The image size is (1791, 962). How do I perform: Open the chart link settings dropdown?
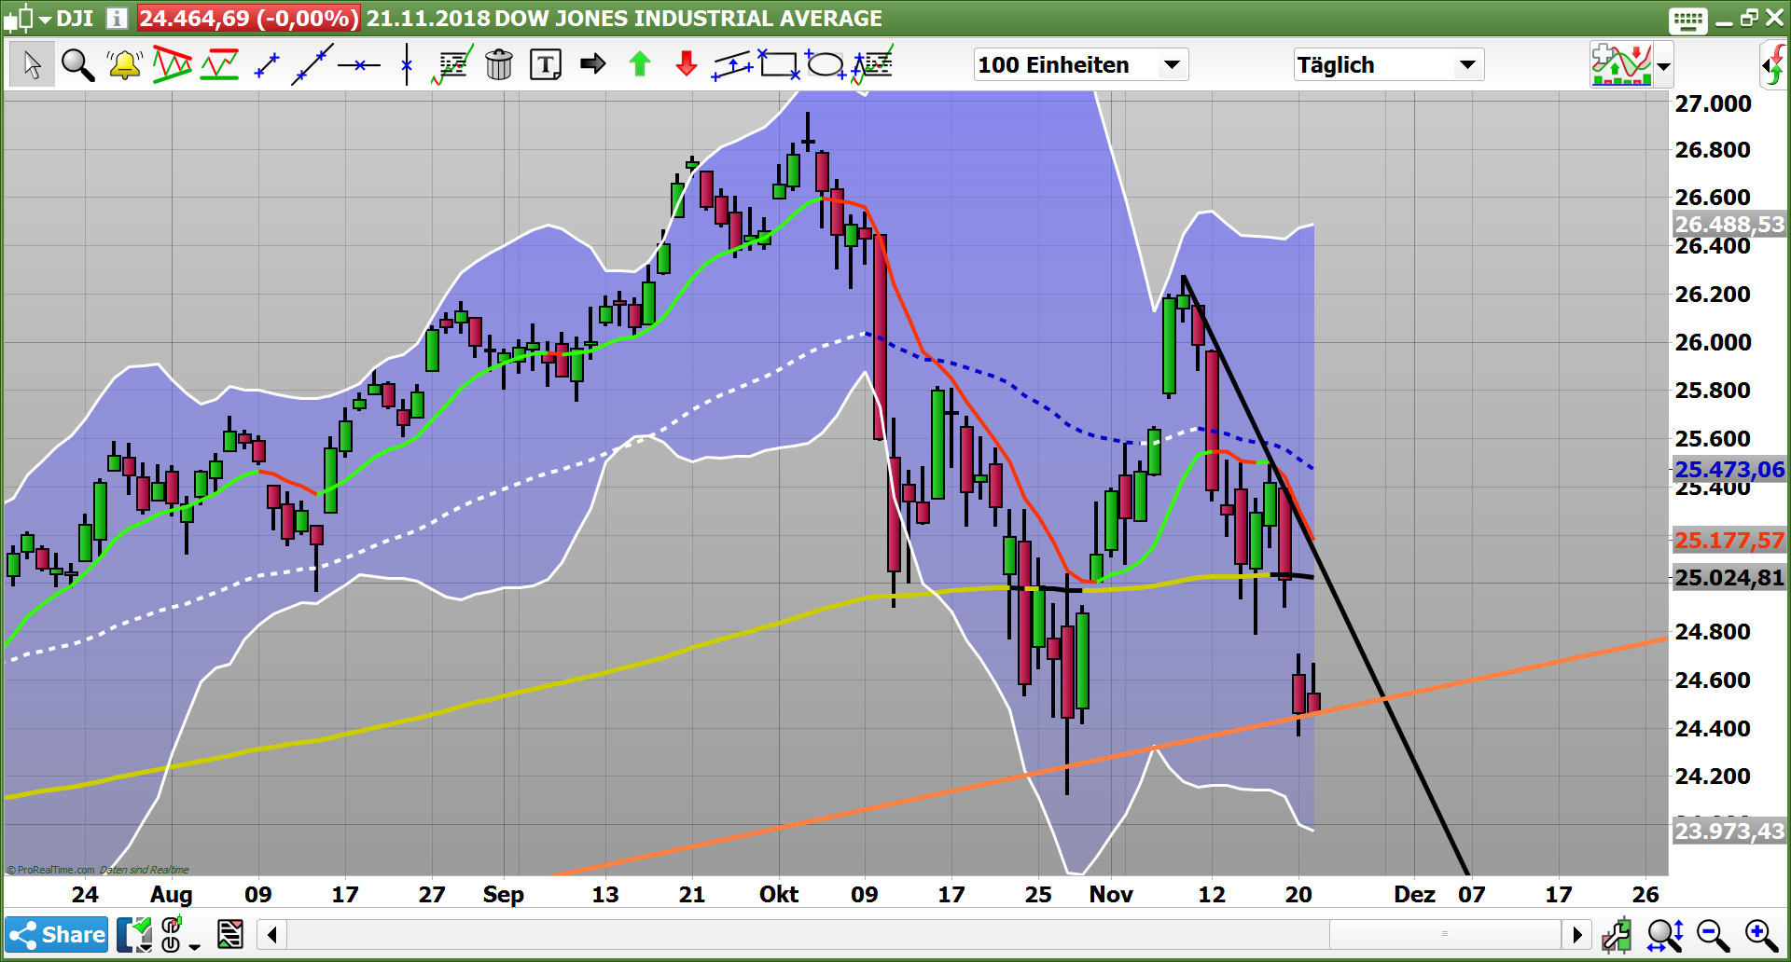(x=180, y=935)
